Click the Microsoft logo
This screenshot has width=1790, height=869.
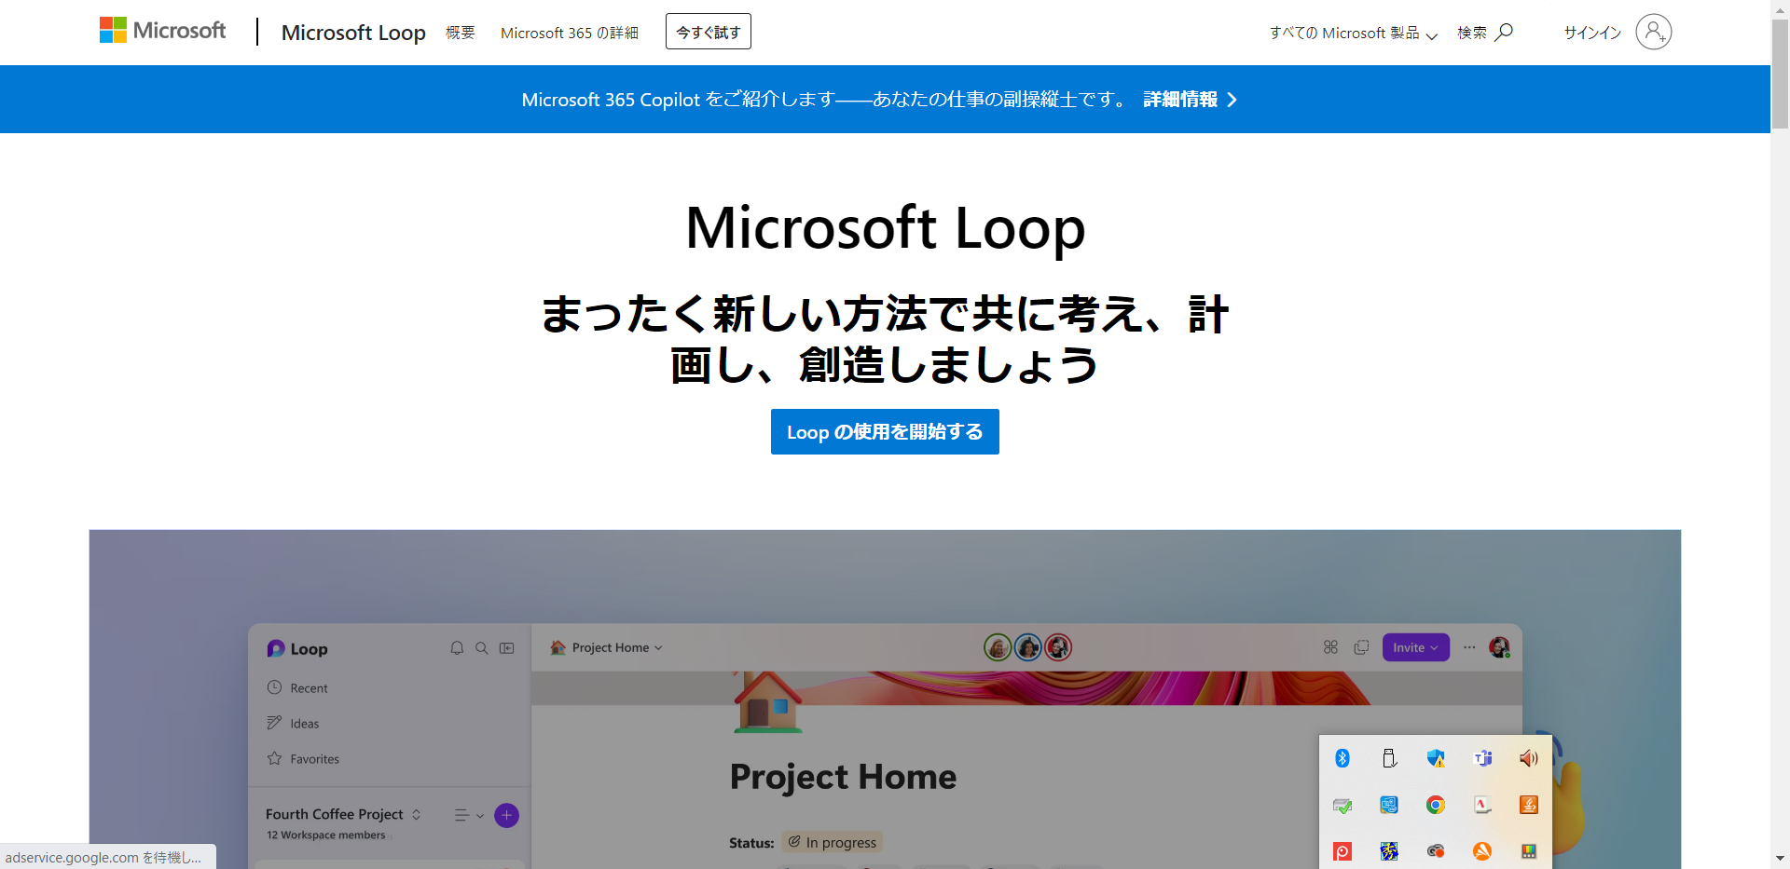click(x=162, y=31)
